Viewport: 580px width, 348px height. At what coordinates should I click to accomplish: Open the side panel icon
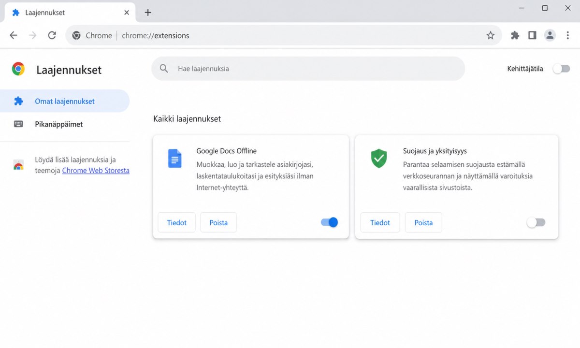[532, 35]
